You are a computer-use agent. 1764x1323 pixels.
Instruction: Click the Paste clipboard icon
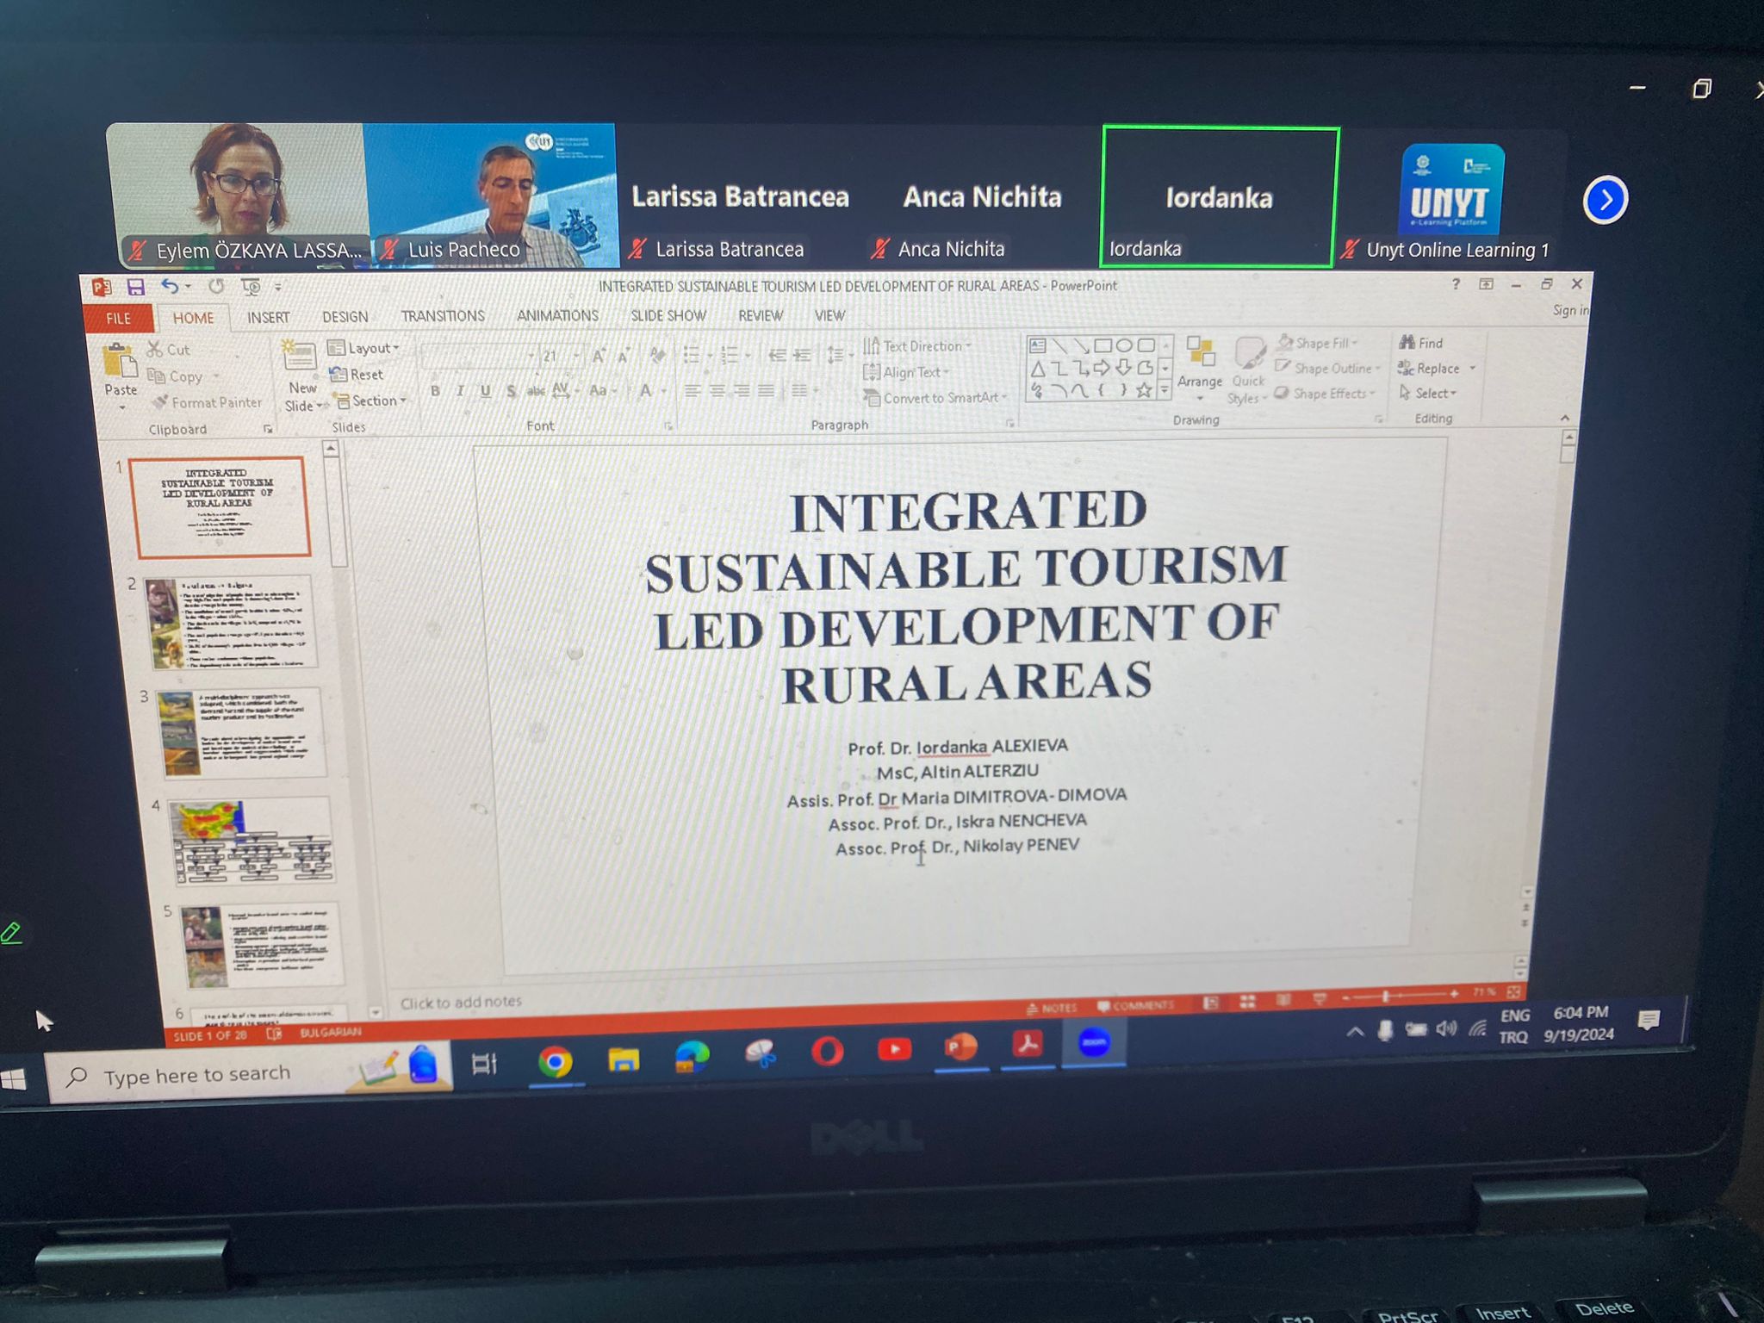coord(120,360)
